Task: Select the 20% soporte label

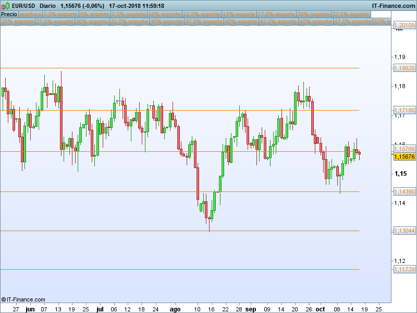Action: [x=314, y=14]
